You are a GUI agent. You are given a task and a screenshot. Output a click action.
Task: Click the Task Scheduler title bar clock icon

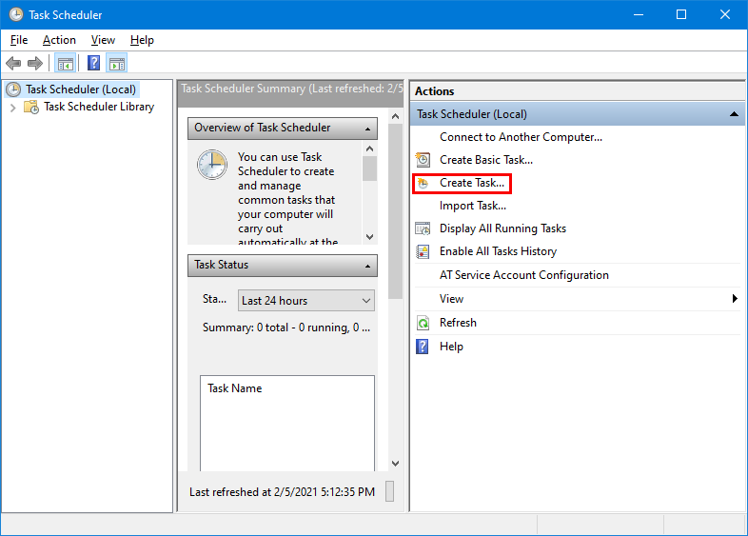pyautogui.click(x=16, y=15)
